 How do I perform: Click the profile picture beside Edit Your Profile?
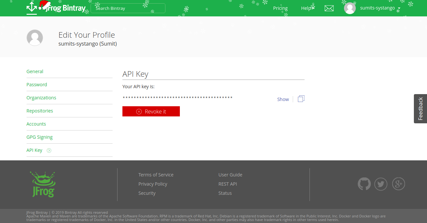(35, 37)
